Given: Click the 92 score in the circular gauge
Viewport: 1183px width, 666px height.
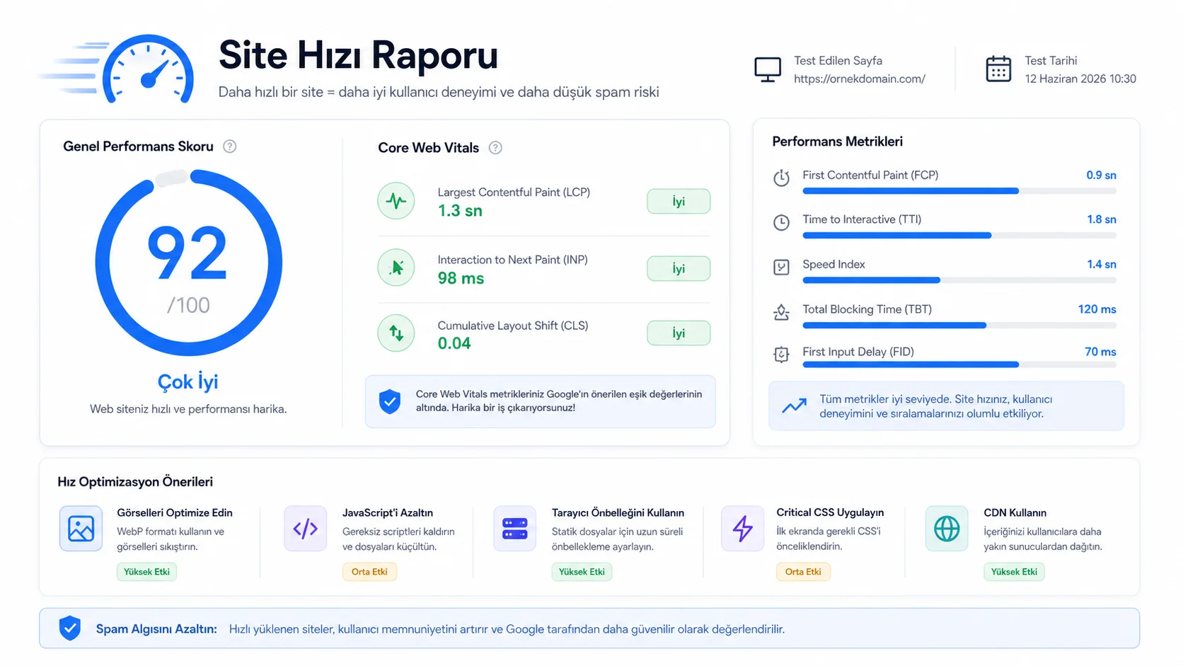Looking at the screenshot, I should (x=187, y=253).
